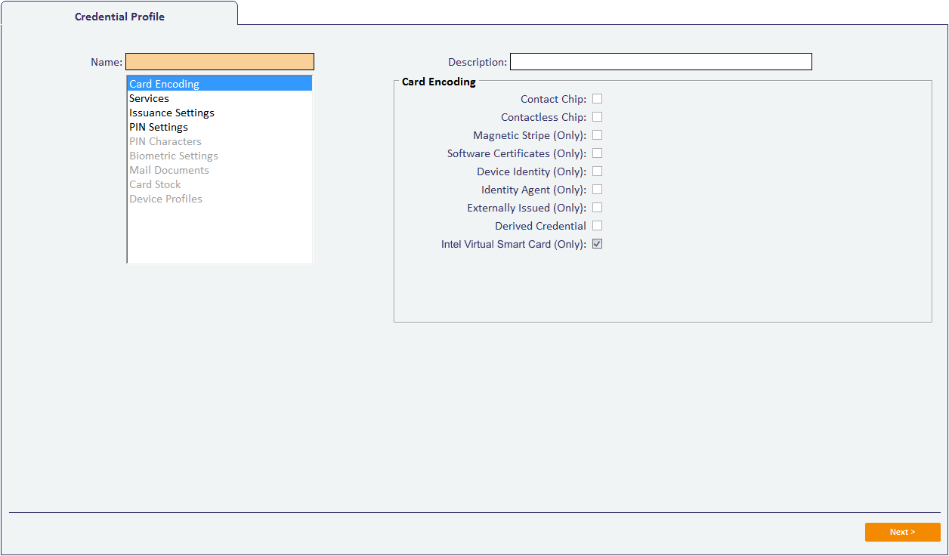Check Magnetic Stripe (Only) option
Screen dimensions: 949x556
pyautogui.click(x=597, y=135)
